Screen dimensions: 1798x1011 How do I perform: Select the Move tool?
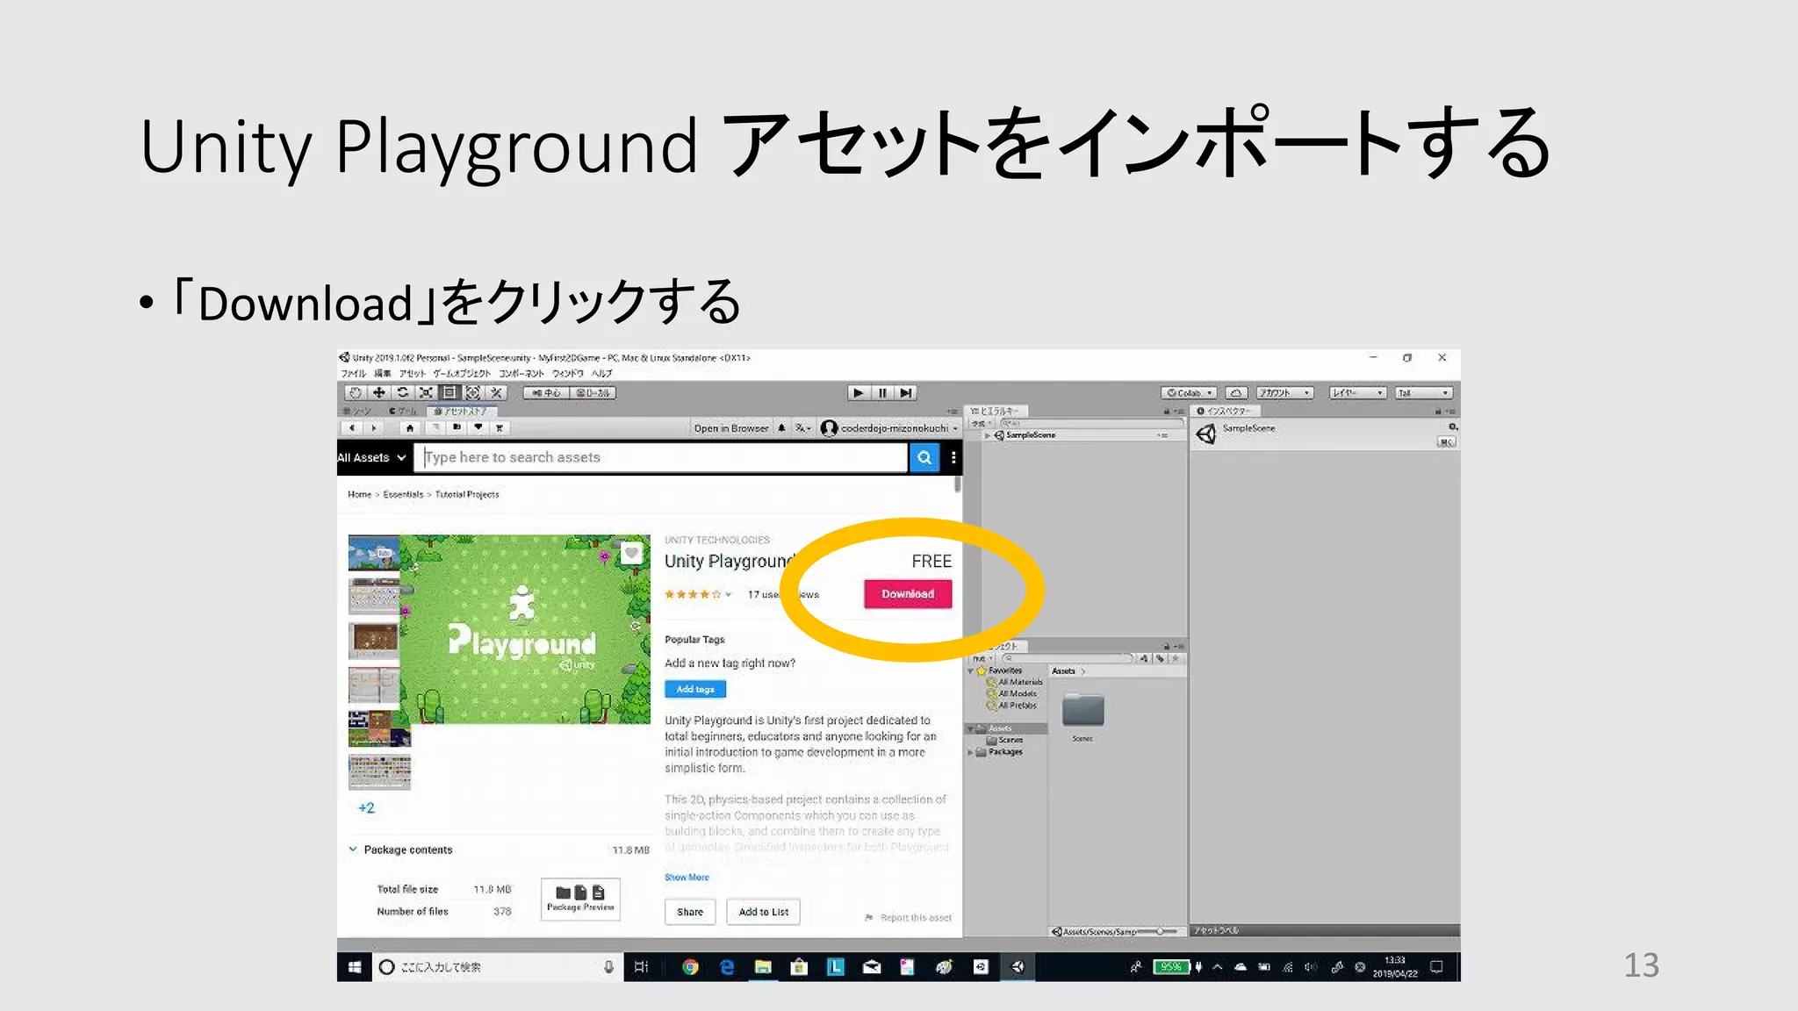pyautogui.click(x=379, y=393)
